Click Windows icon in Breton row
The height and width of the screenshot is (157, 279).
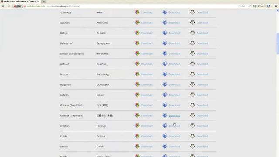(137, 74)
